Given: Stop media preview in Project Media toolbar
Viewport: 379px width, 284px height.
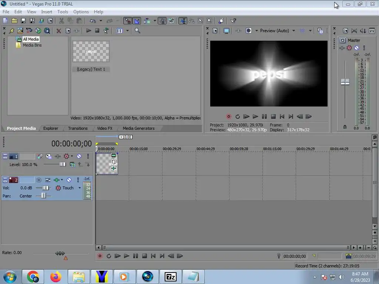Looking at the screenshot, I should [x=97, y=31].
